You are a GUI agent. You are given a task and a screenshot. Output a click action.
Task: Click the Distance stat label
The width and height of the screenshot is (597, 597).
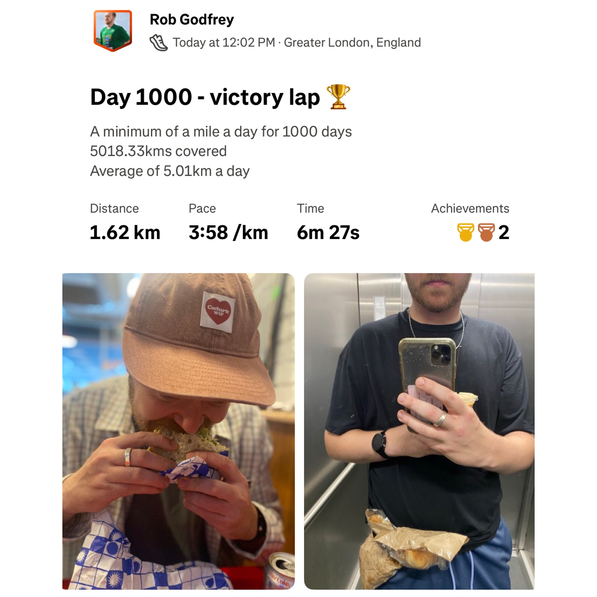tap(114, 209)
